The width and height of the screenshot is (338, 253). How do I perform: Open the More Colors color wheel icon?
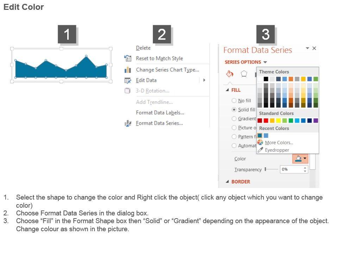point(260,142)
